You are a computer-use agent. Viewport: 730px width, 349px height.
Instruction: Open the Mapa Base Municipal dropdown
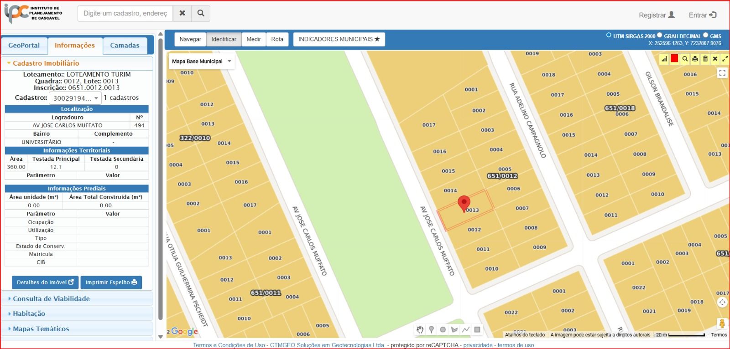tap(202, 61)
